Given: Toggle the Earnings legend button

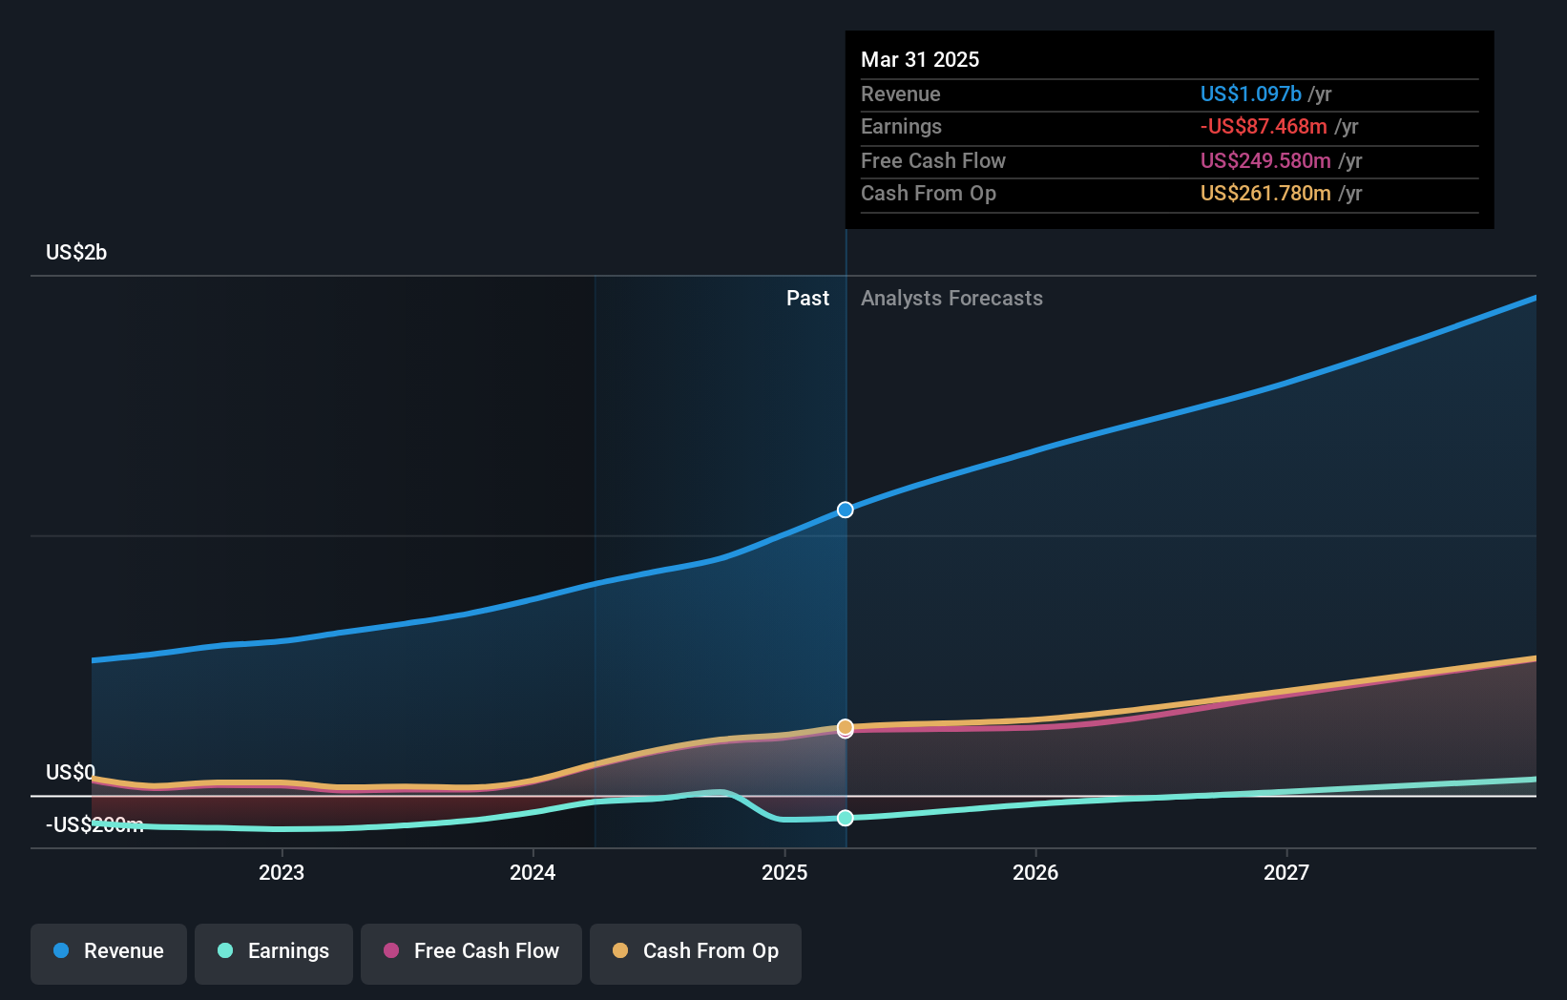Looking at the screenshot, I should click(274, 953).
